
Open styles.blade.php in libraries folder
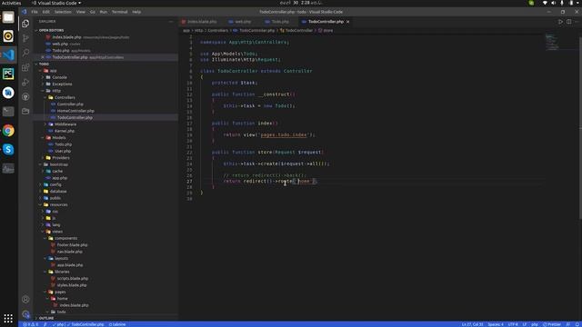click(x=72, y=284)
